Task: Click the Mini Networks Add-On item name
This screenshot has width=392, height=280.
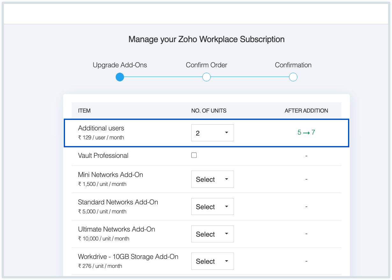Action: (111, 175)
